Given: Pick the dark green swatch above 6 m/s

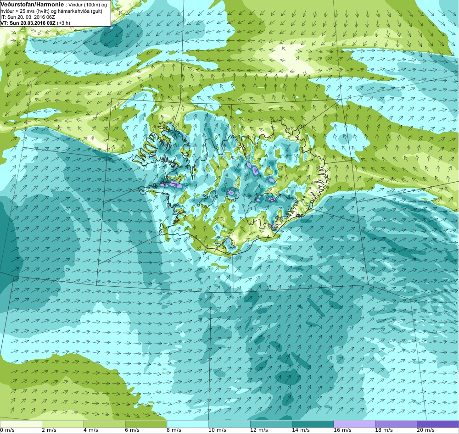Looking at the screenshot, I should [x=146, y=424].
